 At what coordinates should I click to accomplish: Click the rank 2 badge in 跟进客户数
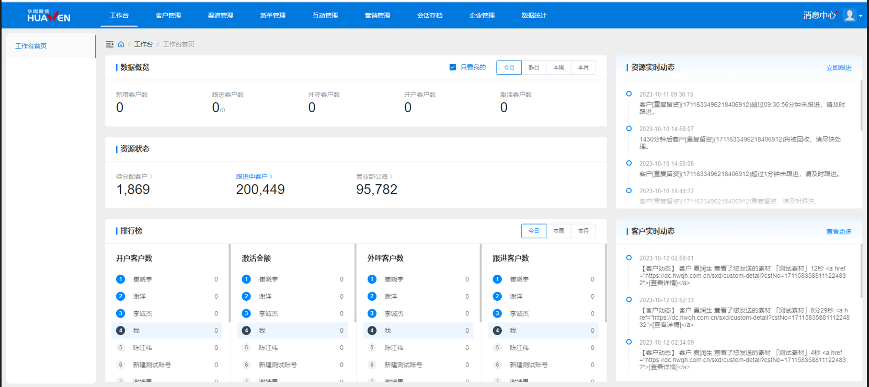coord(497,296)
